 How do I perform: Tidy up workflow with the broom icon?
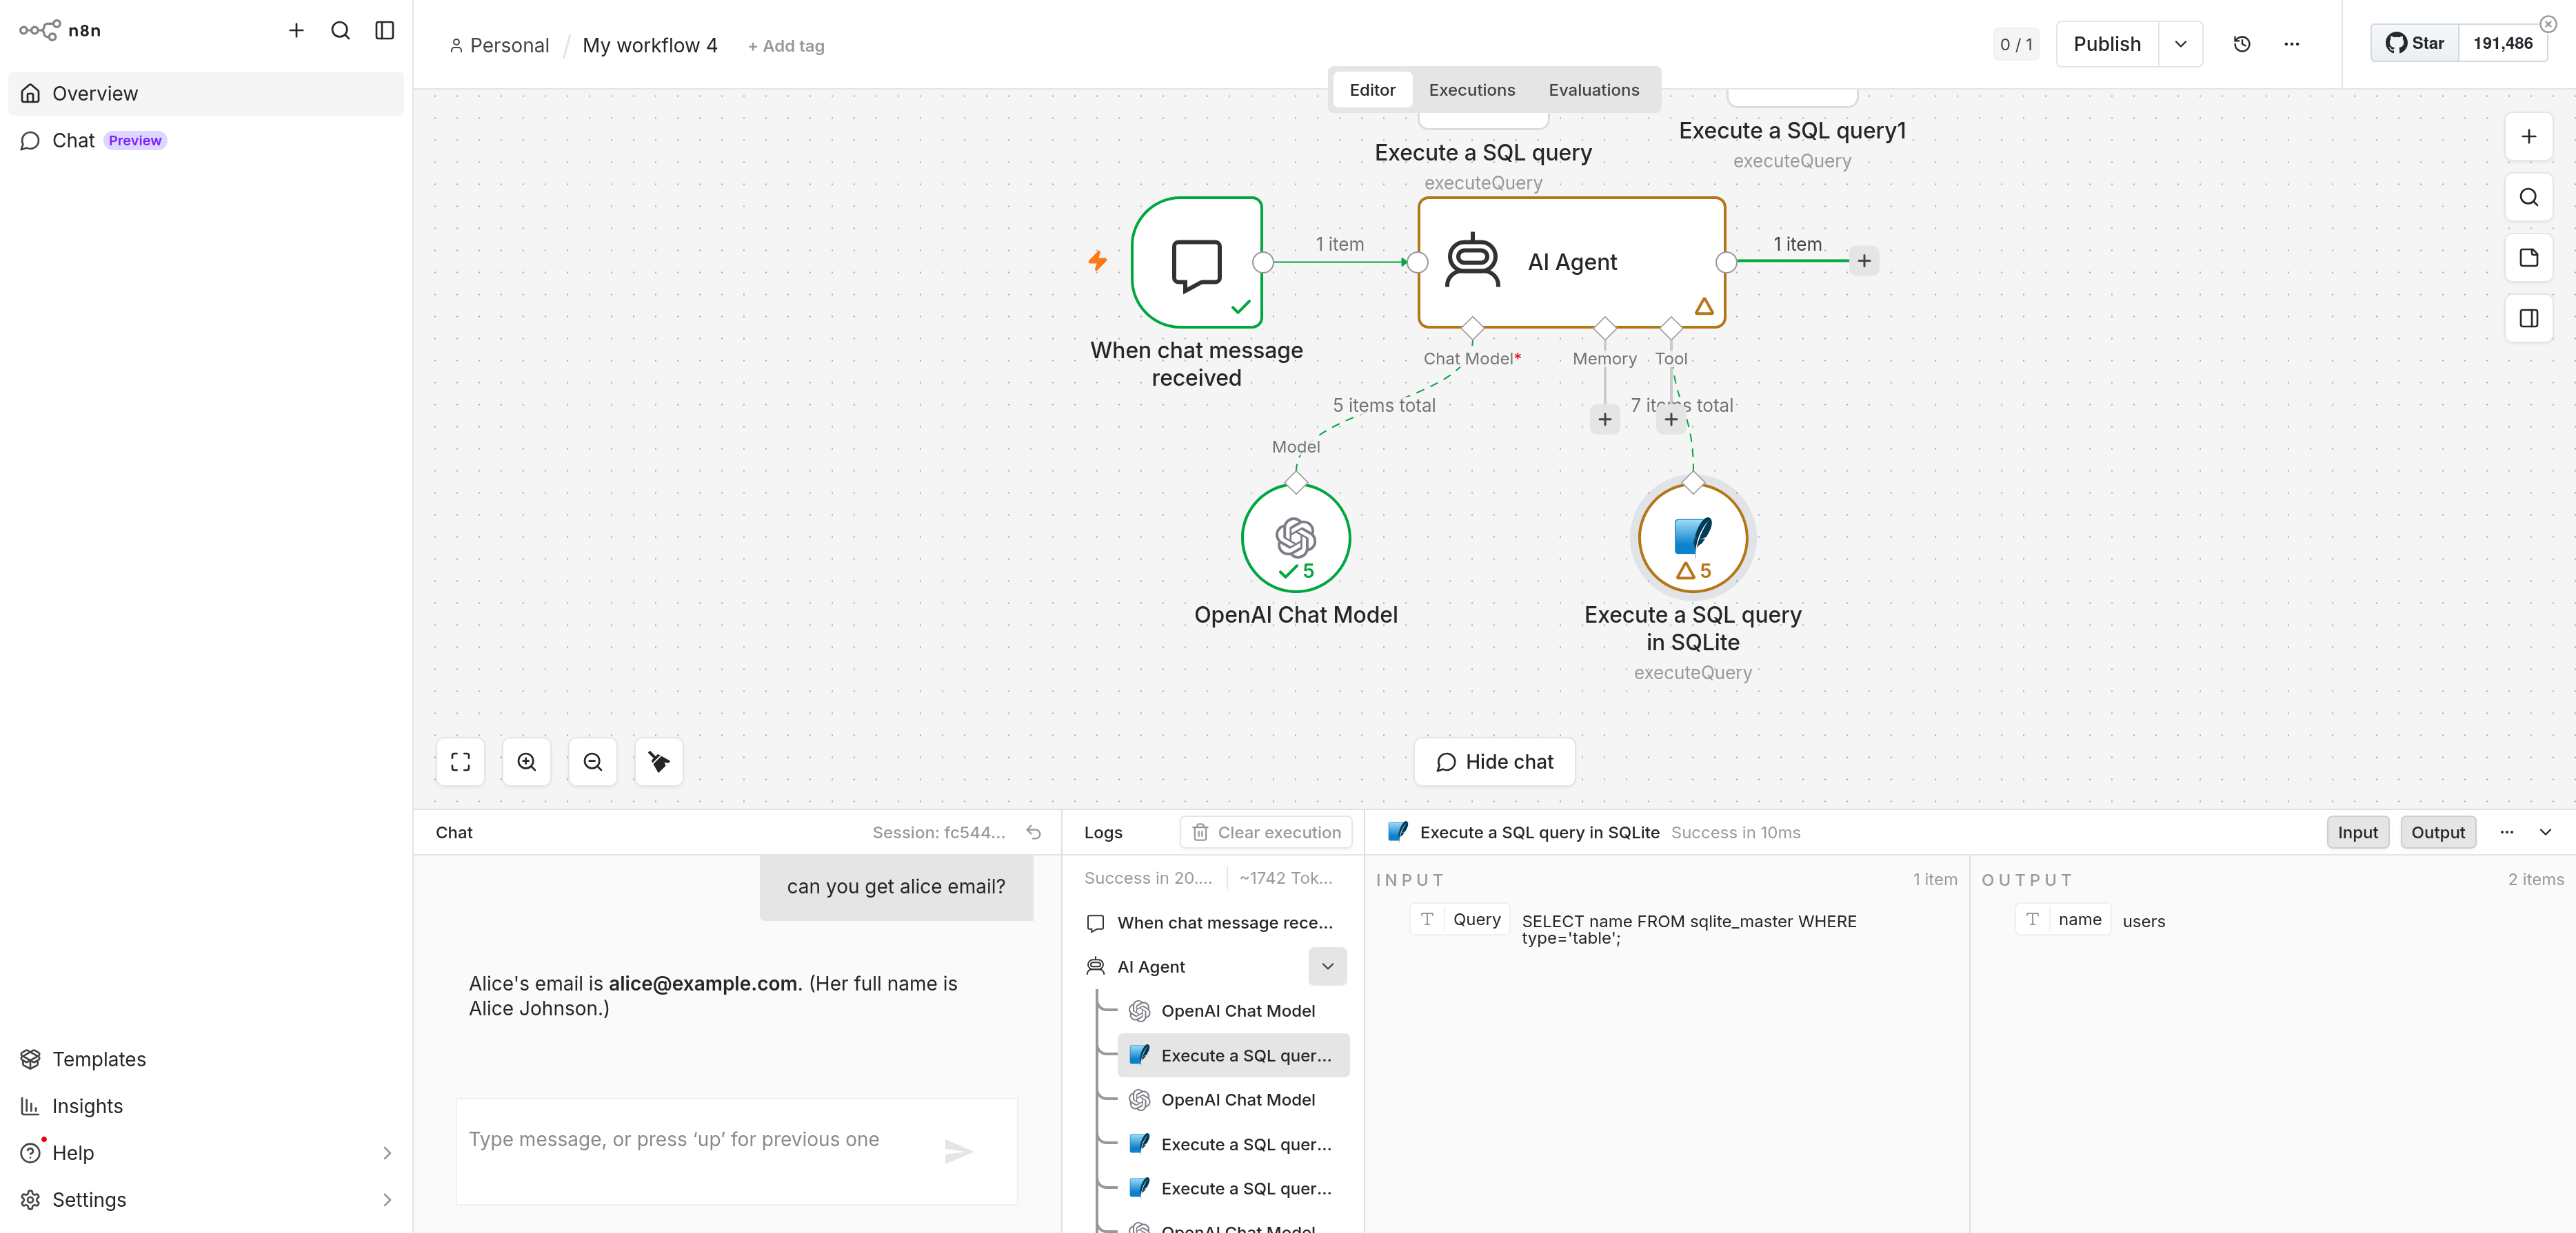[x=658, y=761]
